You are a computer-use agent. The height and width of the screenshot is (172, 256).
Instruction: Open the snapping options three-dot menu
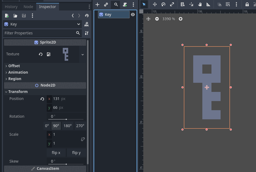click(x=236, y=4)
